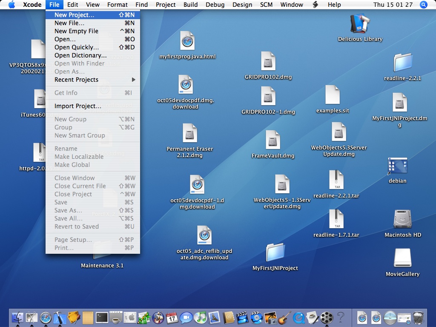Launch iTunes from the Dock

[200, 317]
